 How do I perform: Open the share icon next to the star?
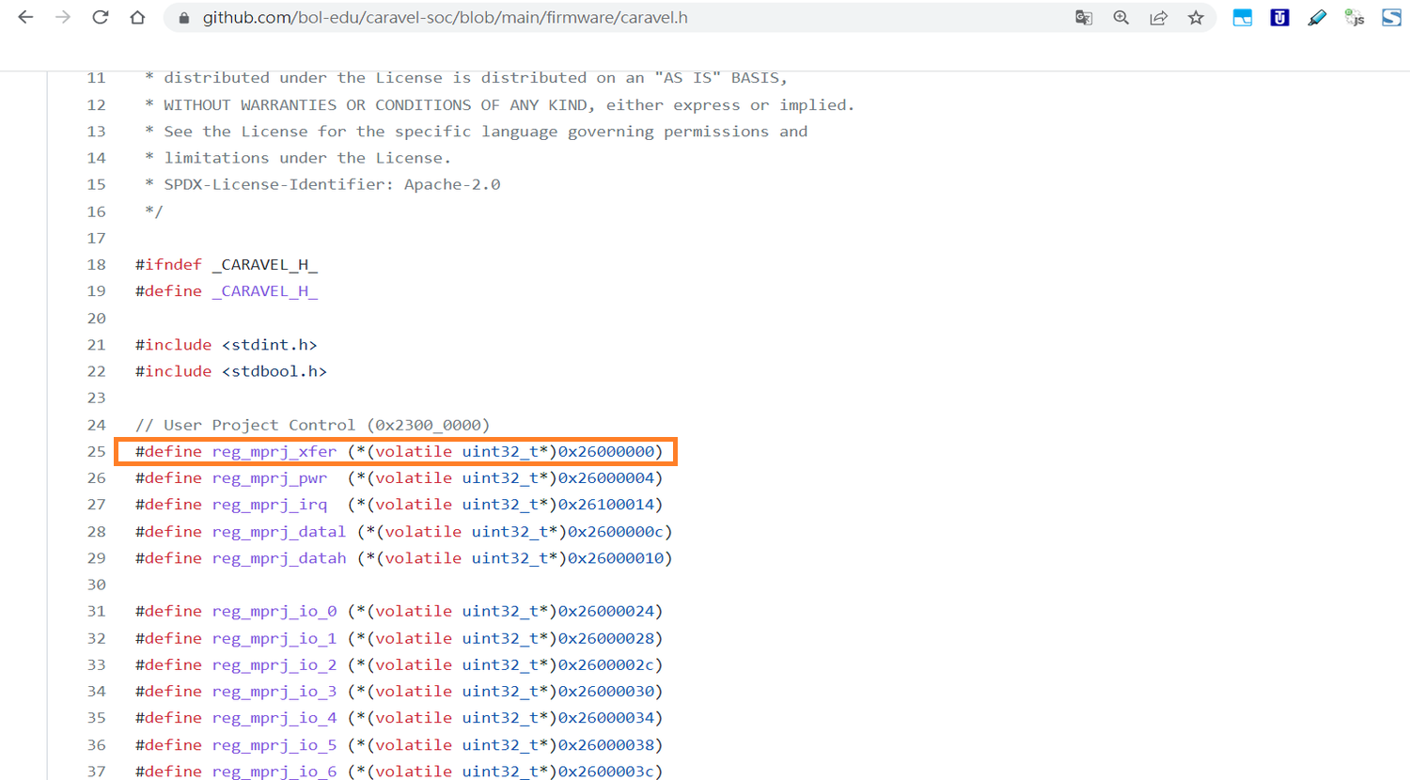(1158, 17)
